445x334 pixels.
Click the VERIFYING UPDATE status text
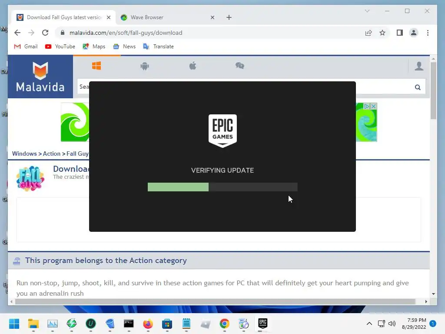(x=222, y=170)
